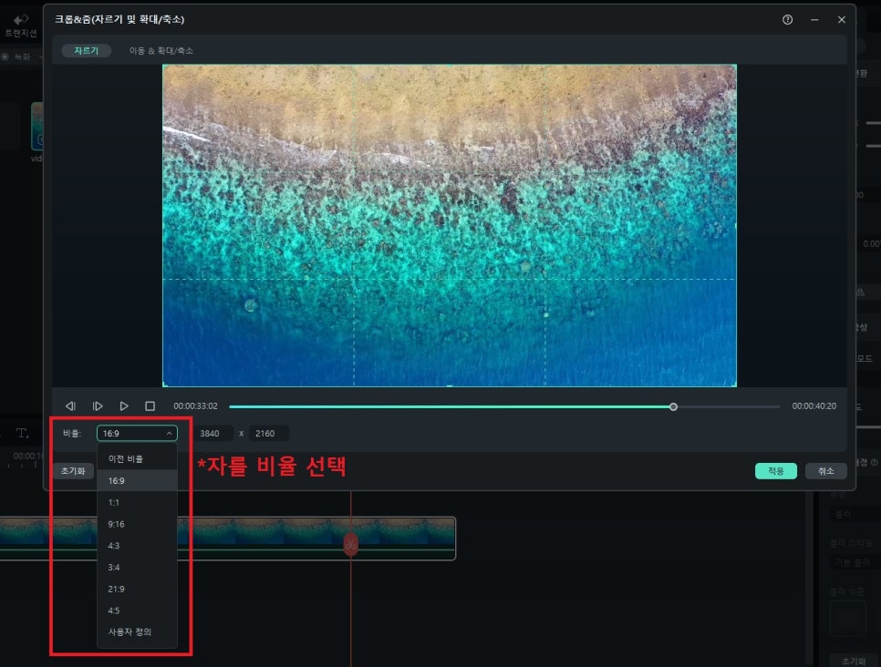Click the playback progress slider handle

click(x=673, y=406)
